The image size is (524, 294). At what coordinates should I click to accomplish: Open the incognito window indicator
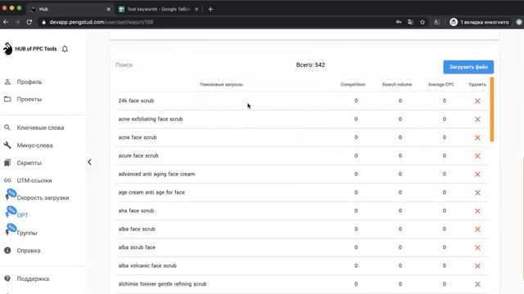(x=480, y=22)
